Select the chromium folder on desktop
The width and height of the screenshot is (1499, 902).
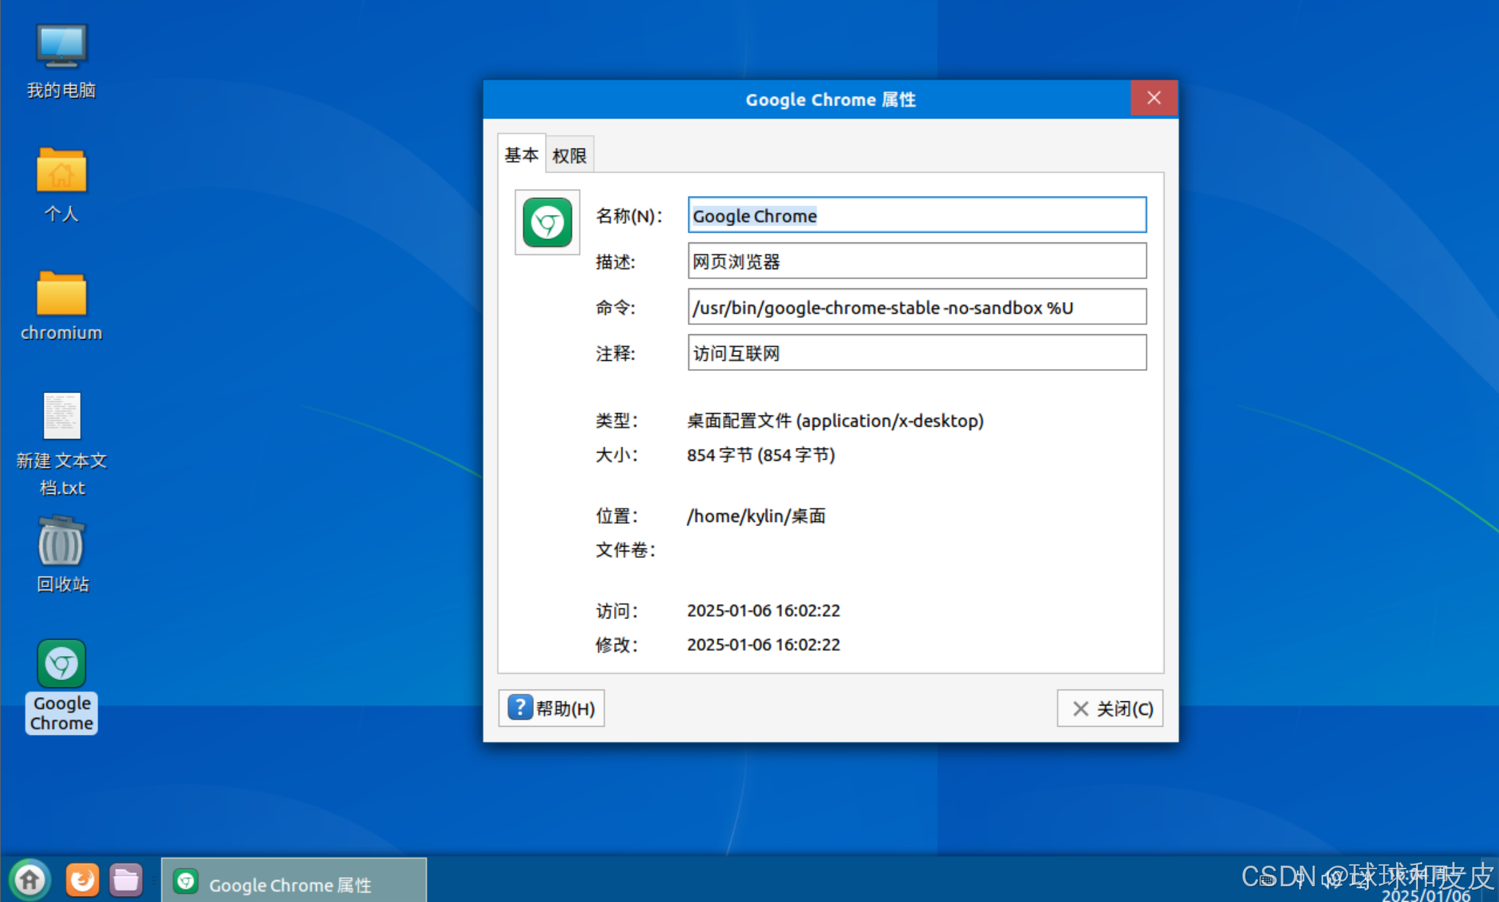tap(61, 295)
